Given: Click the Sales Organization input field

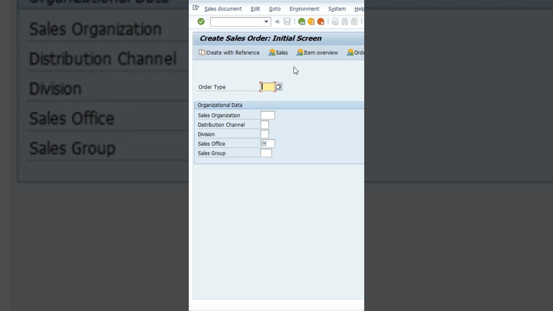Looking at the screenshot, I should 267,115.
